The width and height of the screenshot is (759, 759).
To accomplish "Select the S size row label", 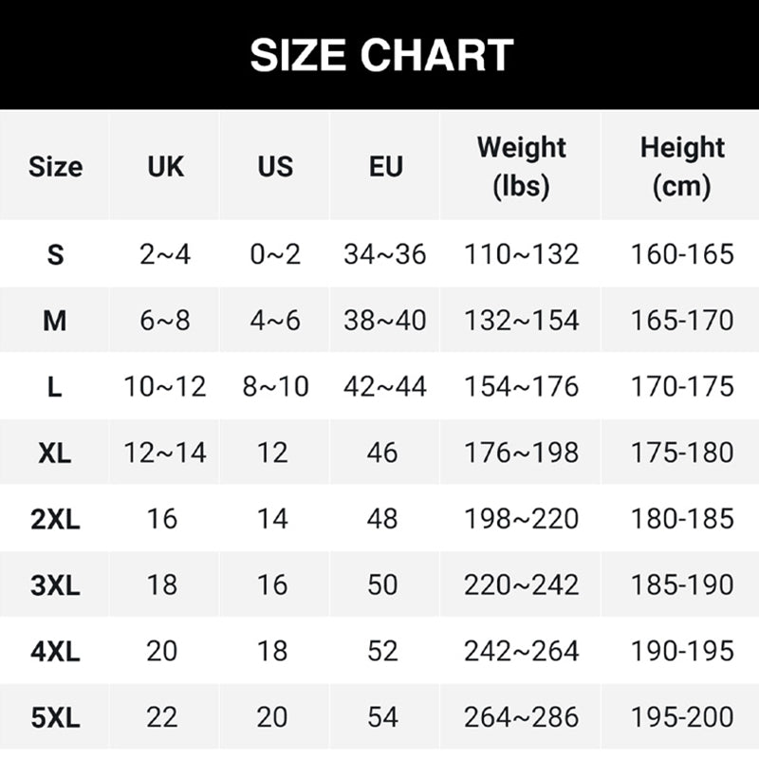I will click(55, 254).
